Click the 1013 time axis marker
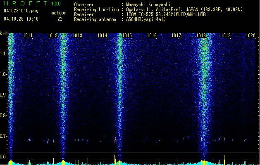This screenshot has width=260, height=165. click(x=77, y=35)
